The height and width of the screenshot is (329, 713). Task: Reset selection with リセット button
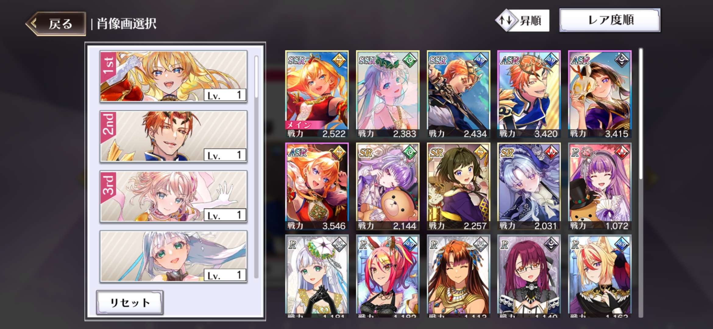coord(130,302)
